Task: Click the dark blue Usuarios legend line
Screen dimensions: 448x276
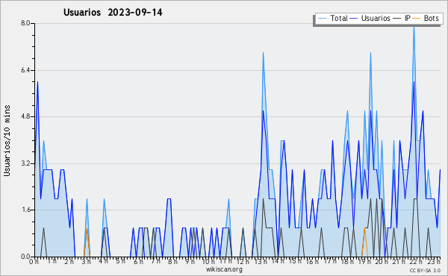Action: point(354,19)
